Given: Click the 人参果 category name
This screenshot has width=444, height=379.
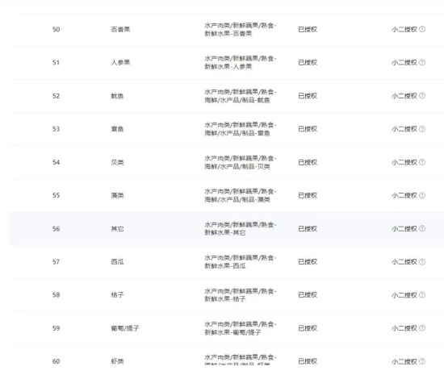Looking at the screenshot, I should 120,63.
